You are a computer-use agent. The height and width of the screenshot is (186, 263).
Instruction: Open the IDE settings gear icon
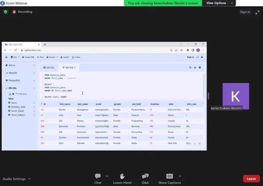pyautogui.click(x=202, y=57)
